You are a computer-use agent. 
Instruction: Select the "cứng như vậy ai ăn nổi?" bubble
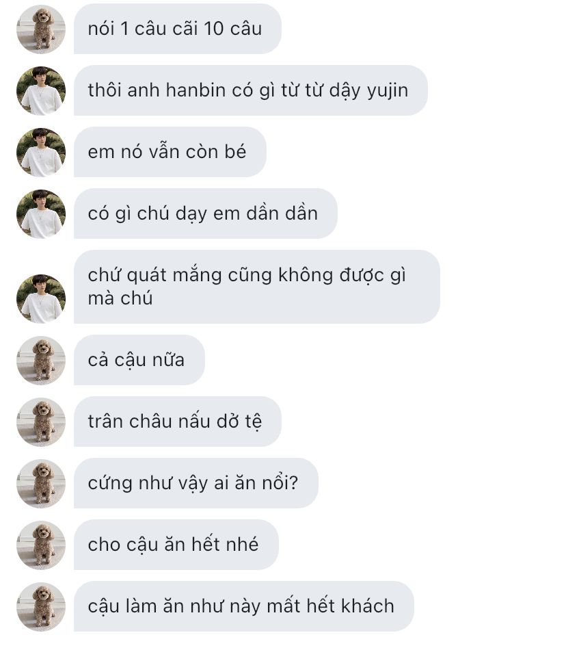(x=196, y=483)
